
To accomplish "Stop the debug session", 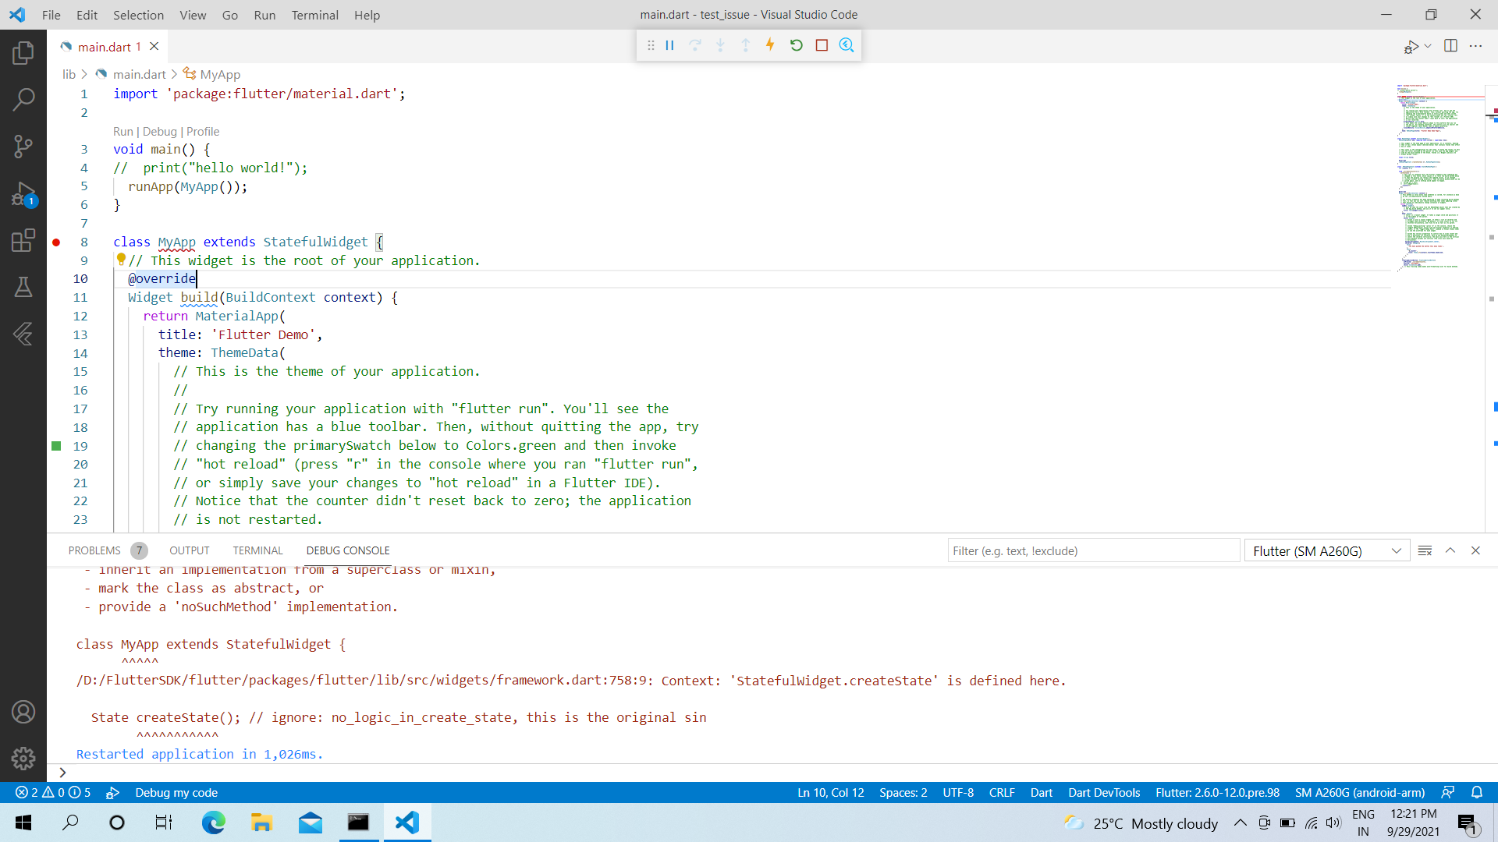I will click(x=822, y=45).
